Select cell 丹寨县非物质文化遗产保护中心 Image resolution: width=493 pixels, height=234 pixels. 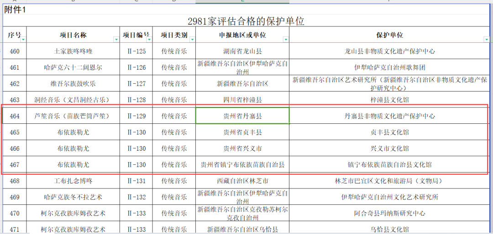[389, 116]
